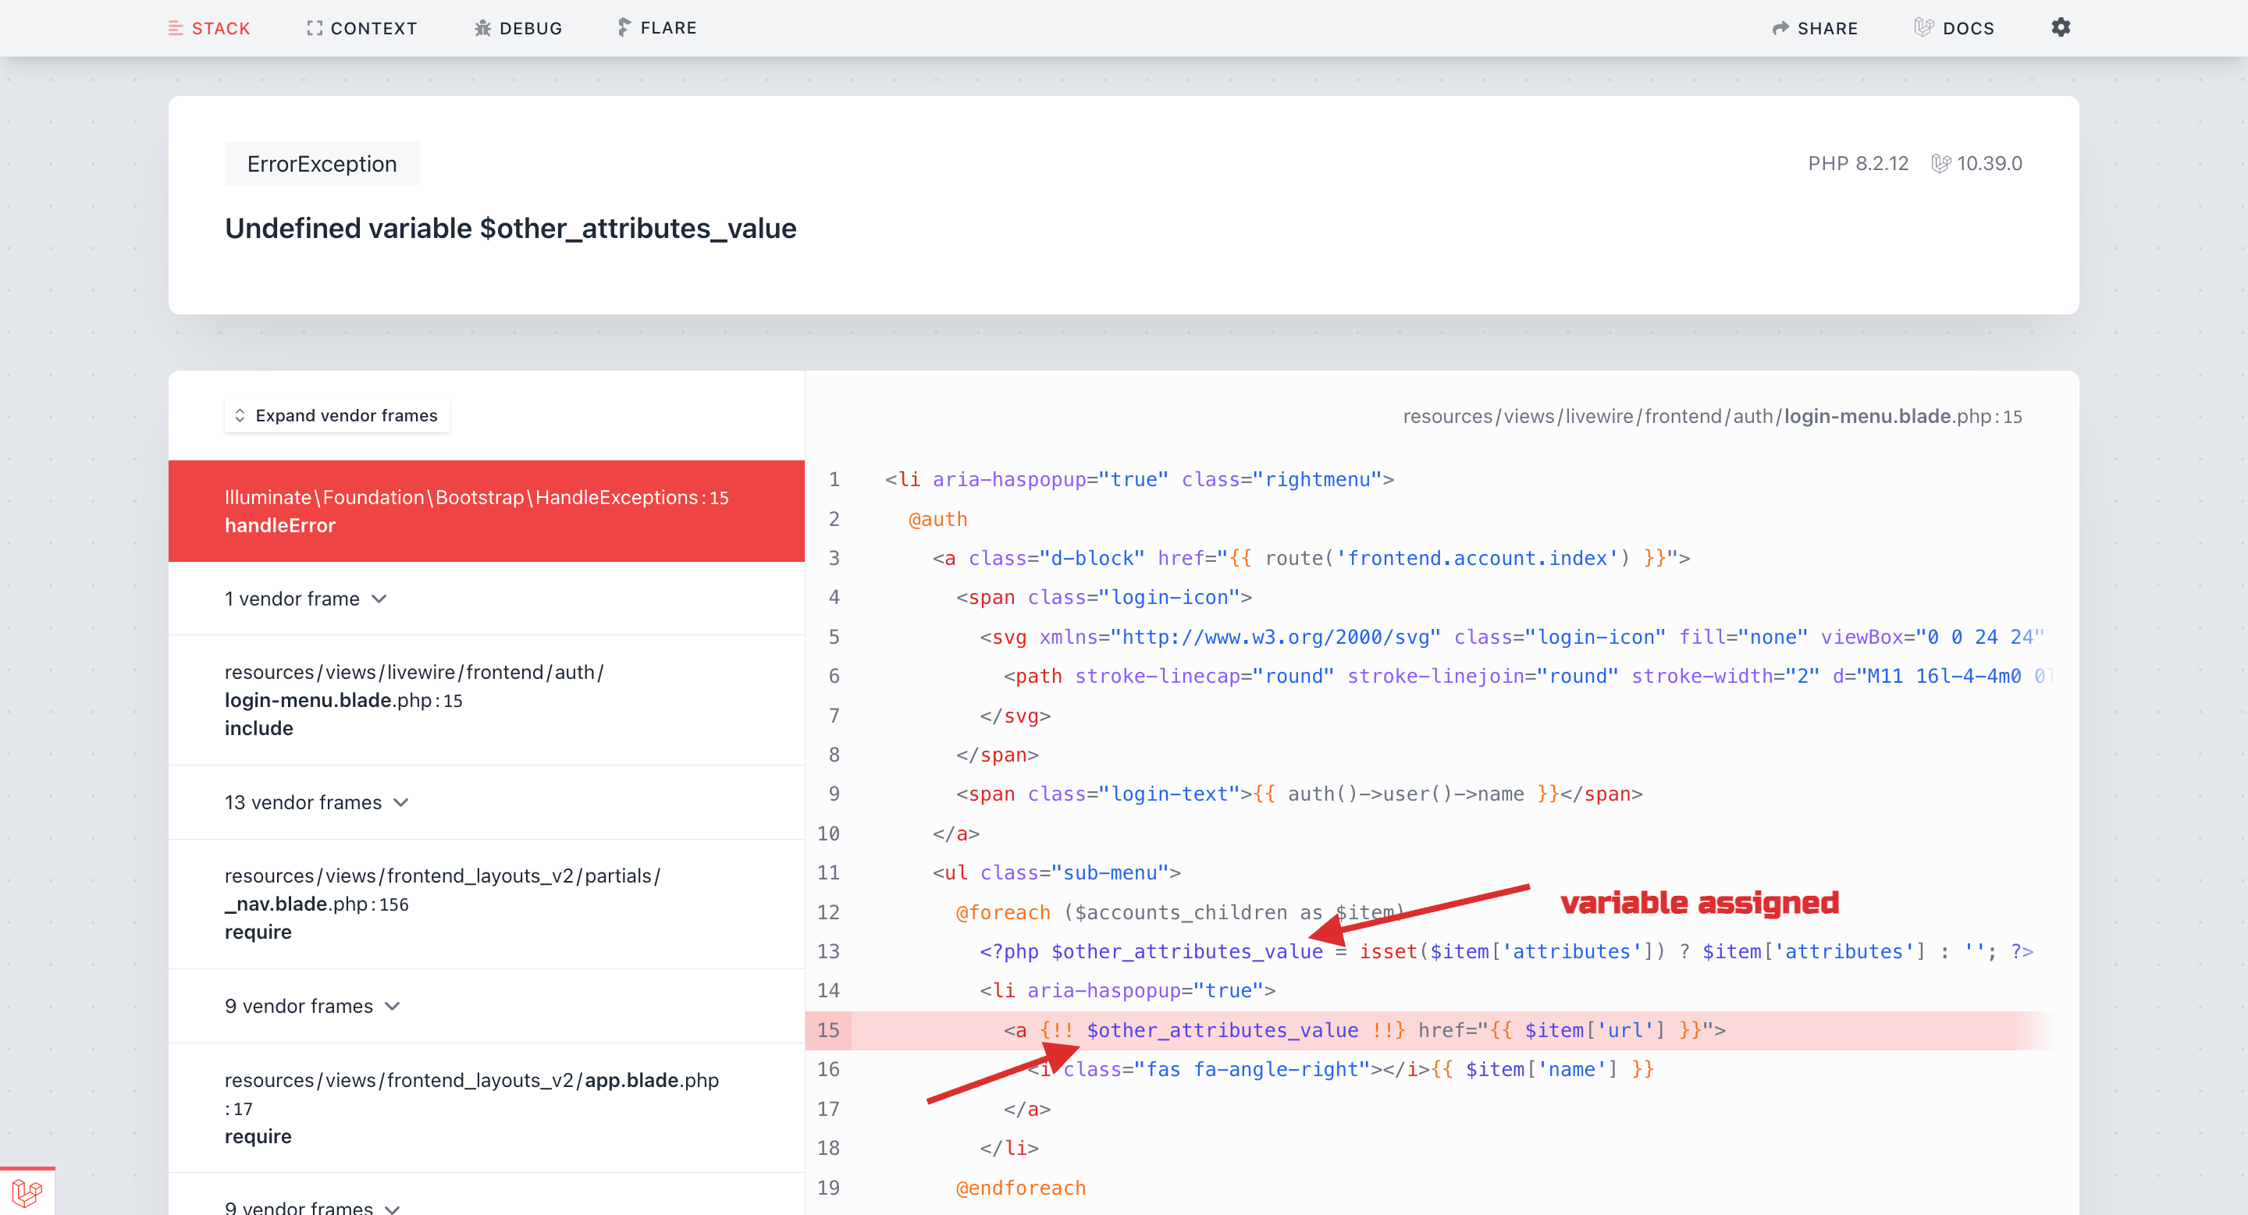This screenshot has height=1215, width=2248.
Task: Click Laravel version 10.39.0 icon
Action: 1940,163
